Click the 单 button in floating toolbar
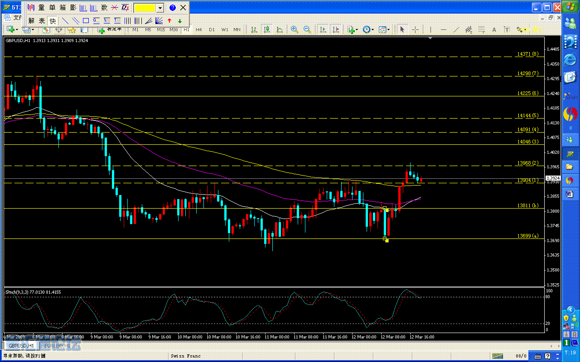 coord(52,8)
